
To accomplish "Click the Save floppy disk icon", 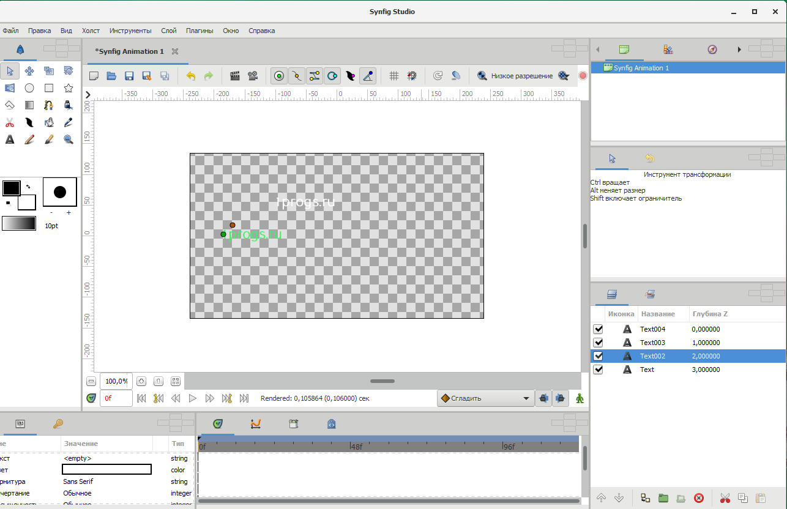I will pyautogui.click(x=129, y=76).
